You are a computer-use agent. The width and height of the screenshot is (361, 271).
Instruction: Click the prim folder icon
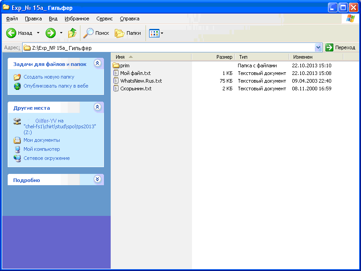[x=116, y=65]
